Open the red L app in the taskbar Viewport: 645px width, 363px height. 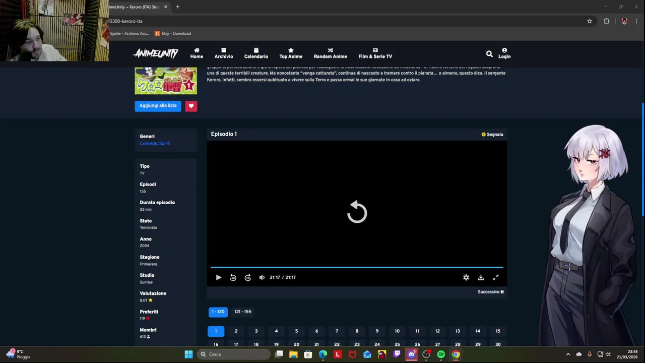point(338,354)
